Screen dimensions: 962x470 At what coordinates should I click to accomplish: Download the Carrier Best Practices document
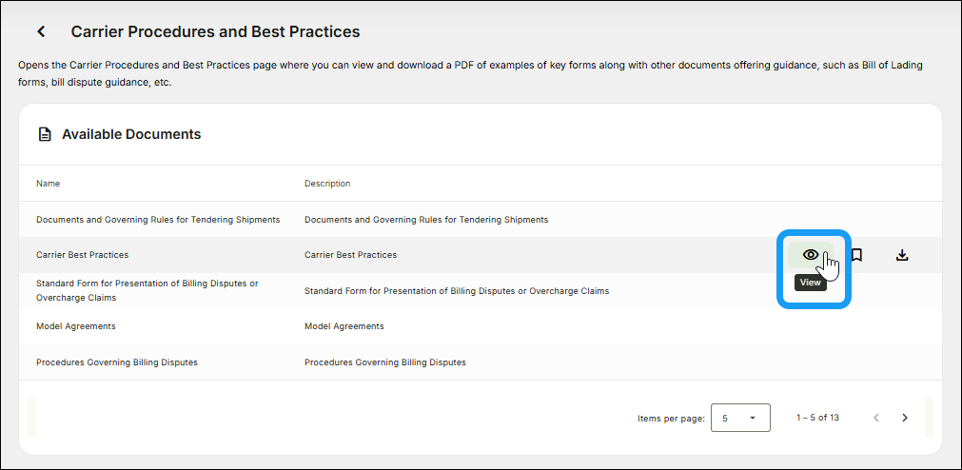coord(902,255)
